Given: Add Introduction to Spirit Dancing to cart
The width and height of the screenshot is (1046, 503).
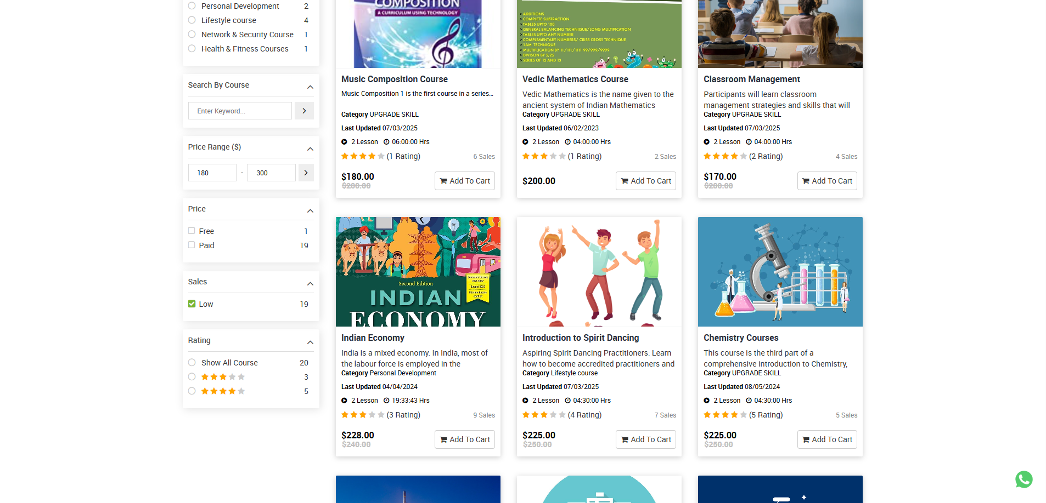Looking at the screenshot, I should [x=645, y=439].
